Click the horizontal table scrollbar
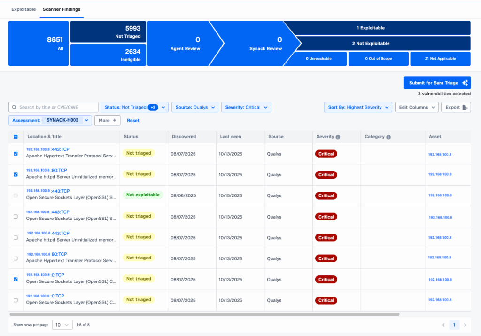Image resolution: width=481 pixels, height=336 pixels. click(204, 314)
